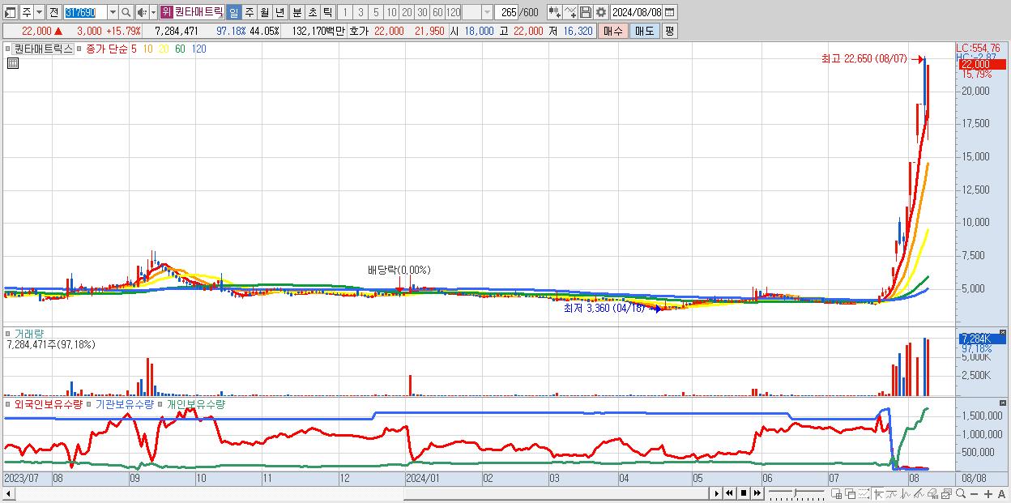Open the calendar icon beside the date field
1011x503 pixels.
[x=670, y=12]
